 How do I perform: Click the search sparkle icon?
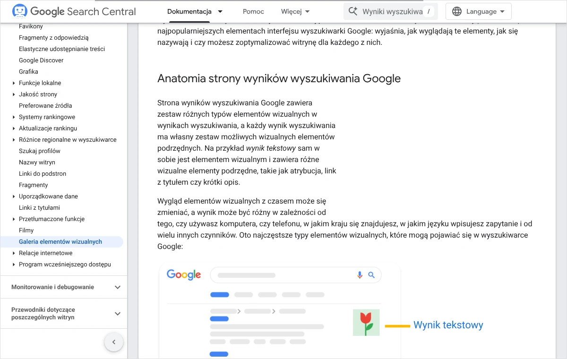353,11
